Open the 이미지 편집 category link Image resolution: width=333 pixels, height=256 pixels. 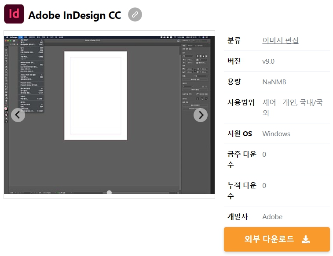coord(280,40)
